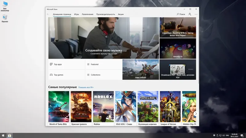Open the League of Heroes card
Screen dimensions: 246x138
(x=170, y=108)
